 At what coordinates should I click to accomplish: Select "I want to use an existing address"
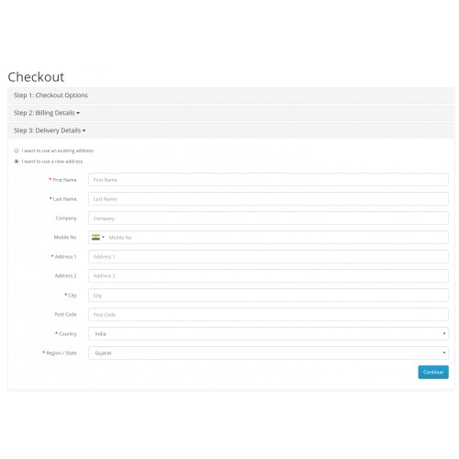pos(17,151)
